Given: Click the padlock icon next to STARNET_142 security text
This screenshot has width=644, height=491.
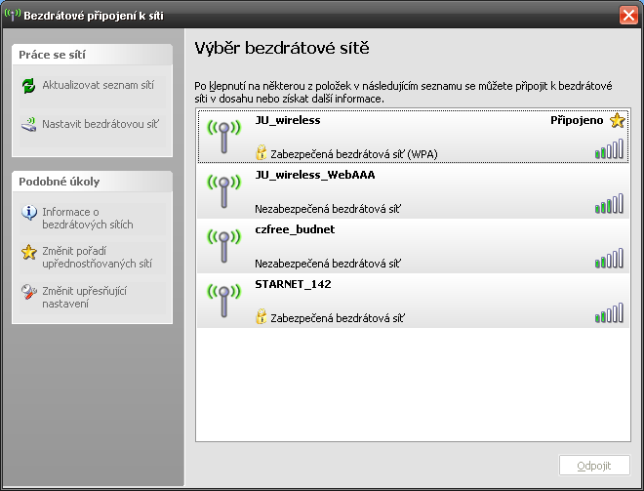Looking at the screenshot, I should [261, 317].
